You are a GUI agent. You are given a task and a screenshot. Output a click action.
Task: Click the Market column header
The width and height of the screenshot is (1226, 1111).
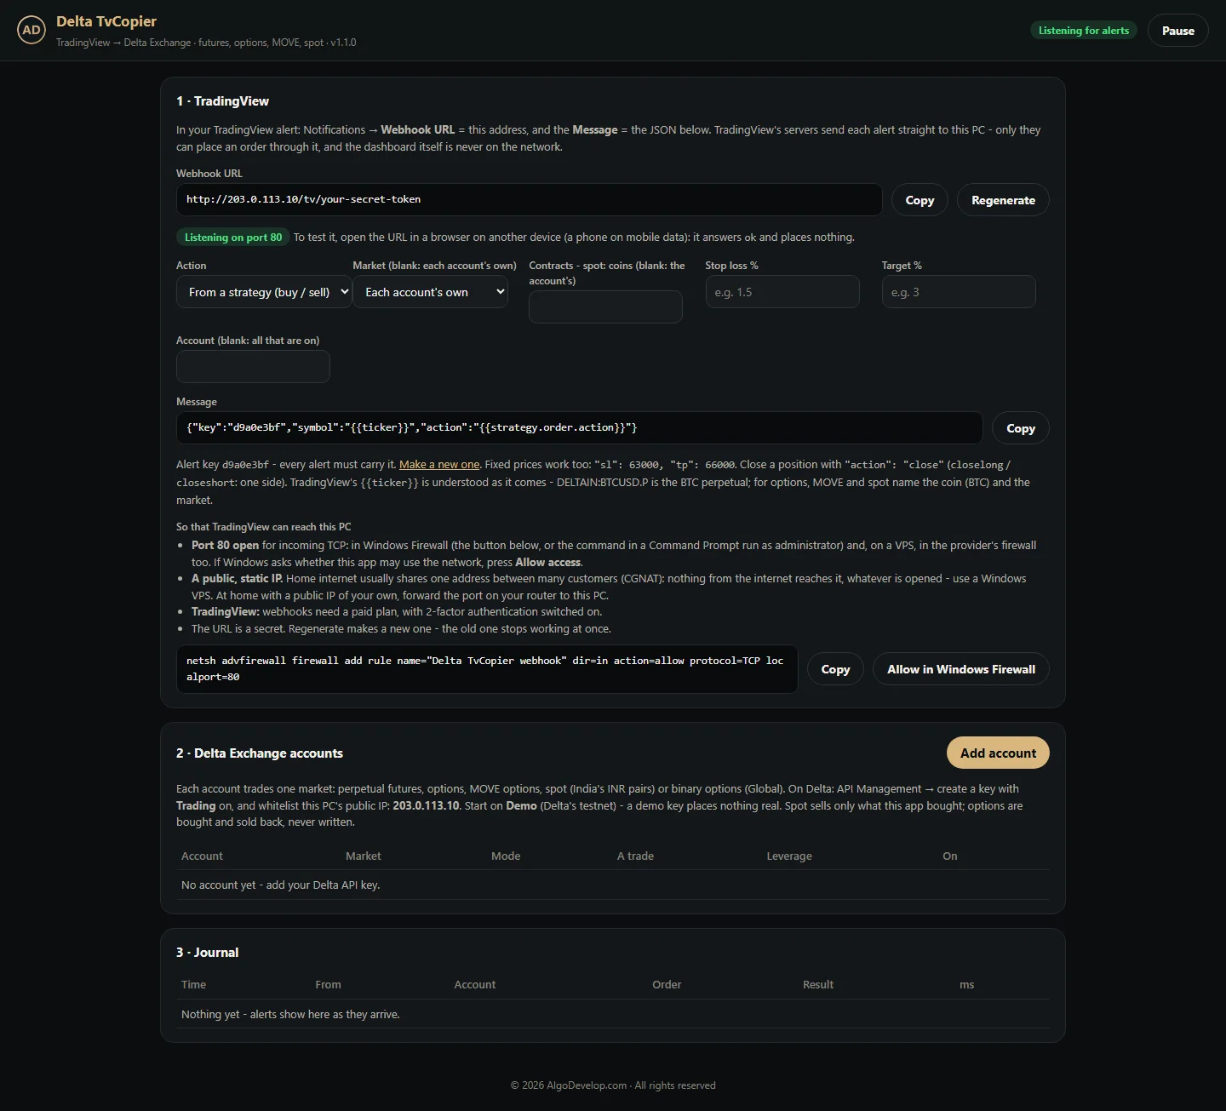click(x=363, y=856)
